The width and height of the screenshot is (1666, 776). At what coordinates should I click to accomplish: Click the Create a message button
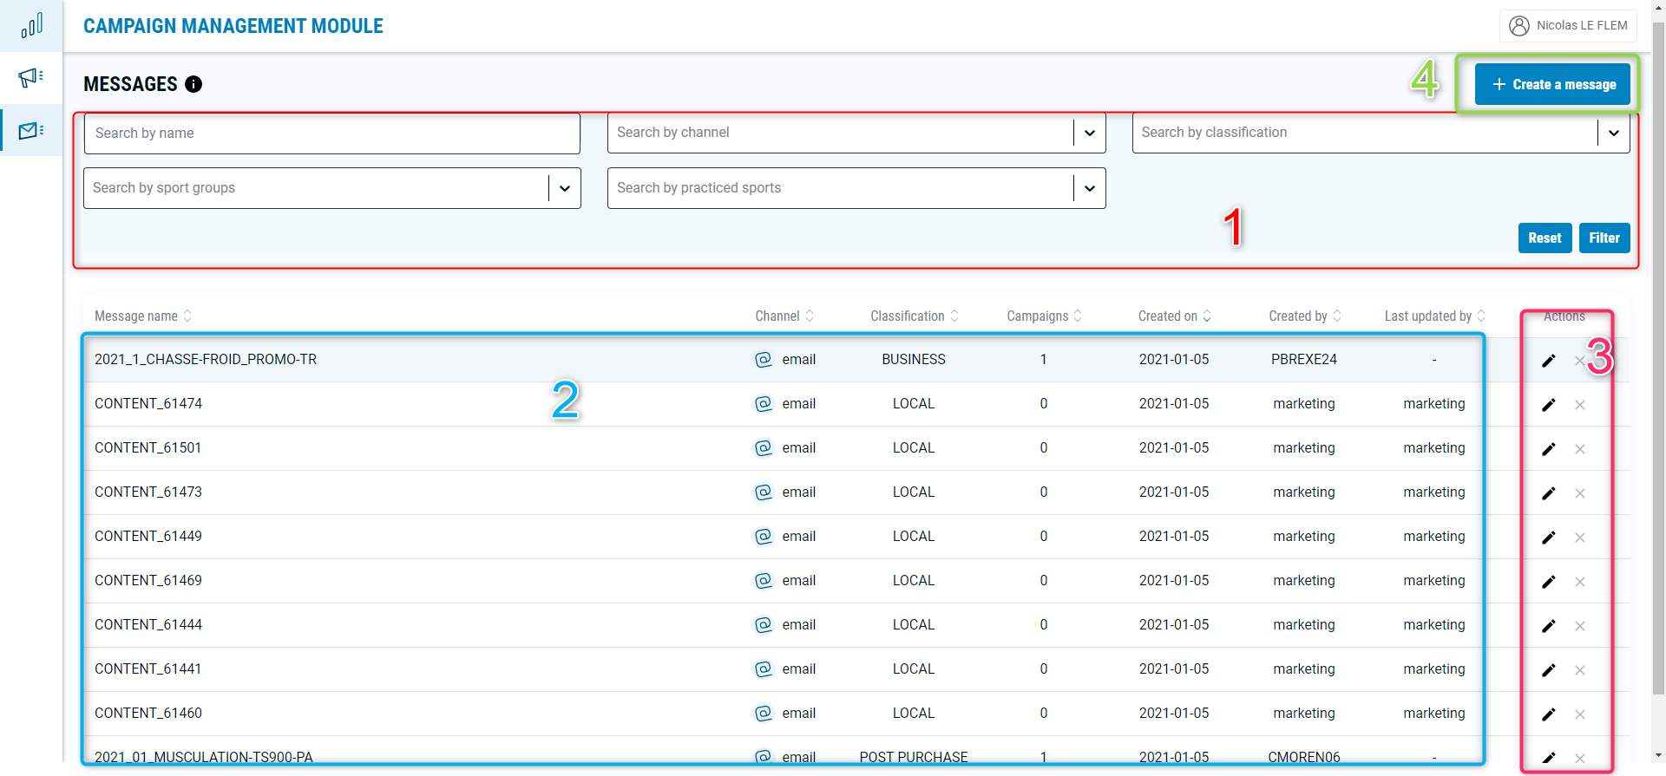(1552, 84)
